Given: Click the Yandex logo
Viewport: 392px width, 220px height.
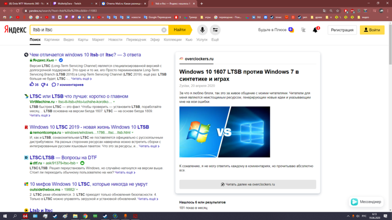Looking at the screenshot, I should (x=15, y=30).
